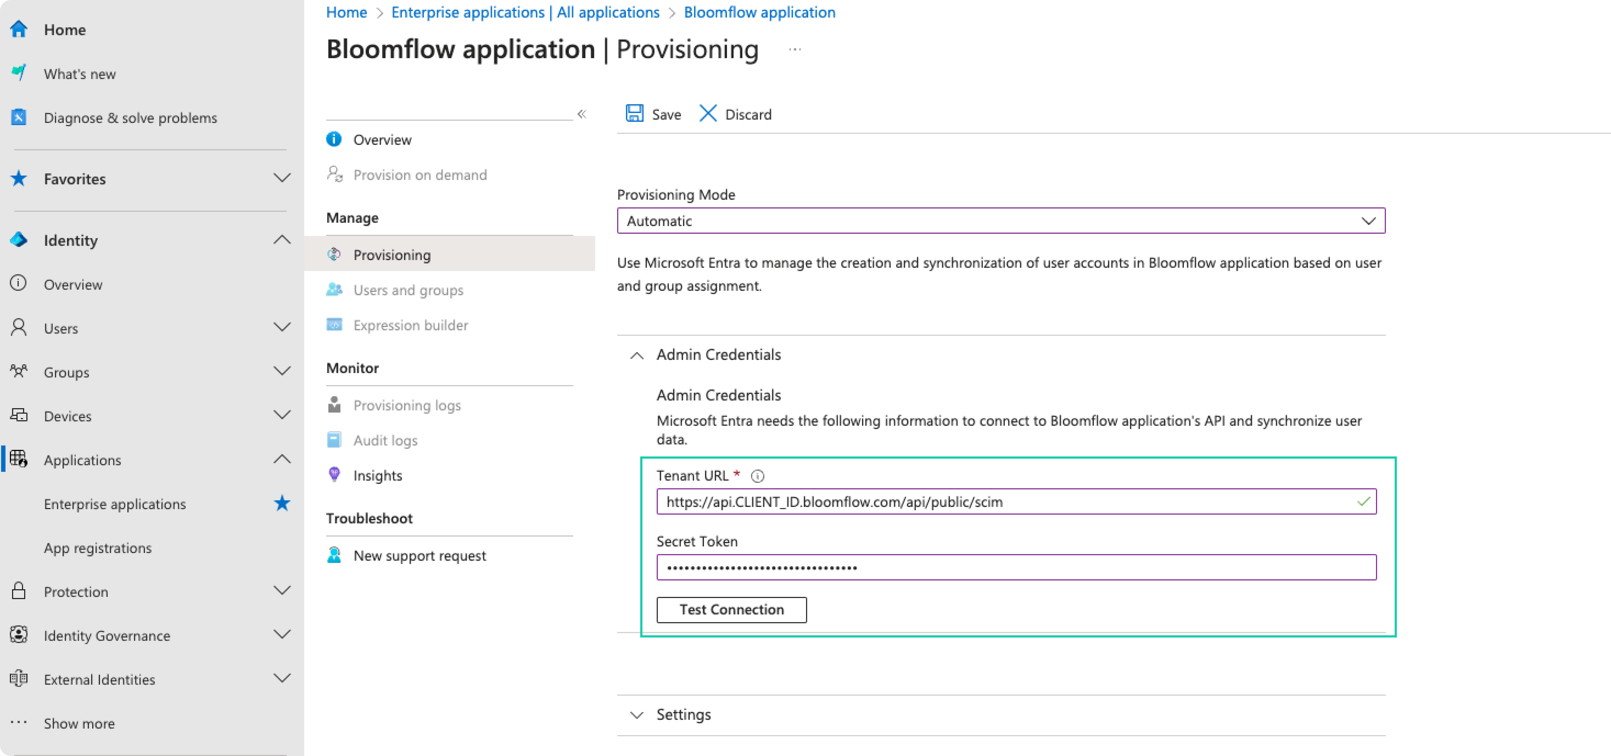Click the Diagnose & solve problems icon
The height and width of the screenshot is (756, 1611).
(19, 117)
